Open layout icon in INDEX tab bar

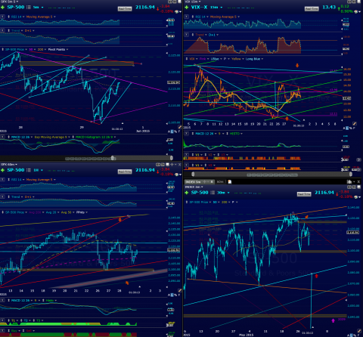(x=349, y=181)
